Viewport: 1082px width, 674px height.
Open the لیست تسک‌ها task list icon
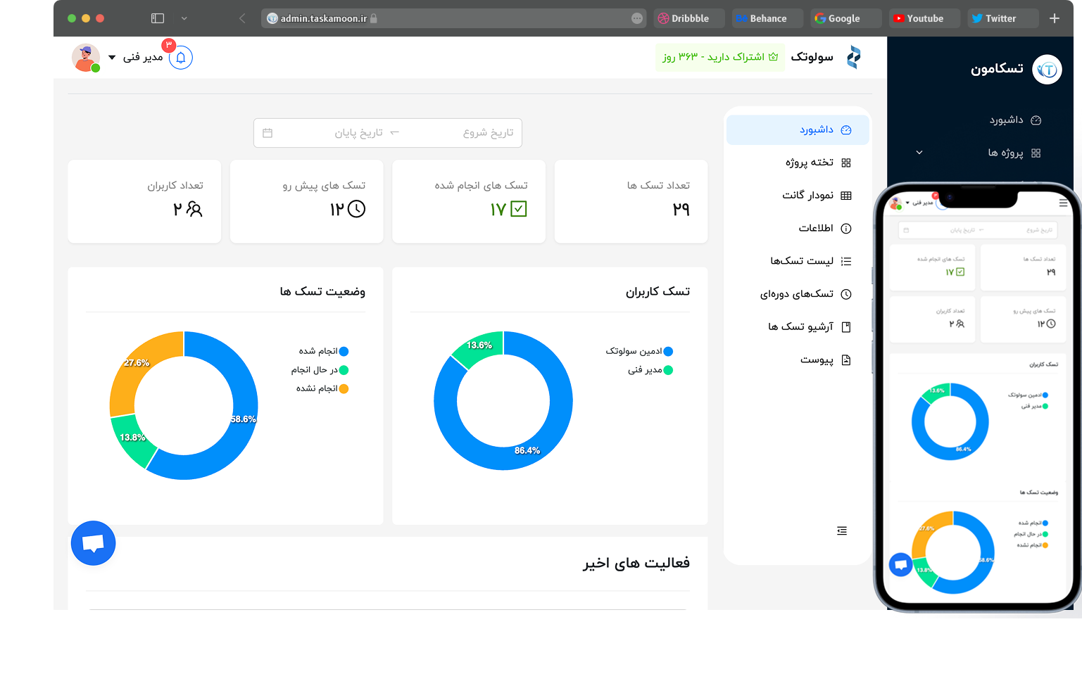[845, 260]
